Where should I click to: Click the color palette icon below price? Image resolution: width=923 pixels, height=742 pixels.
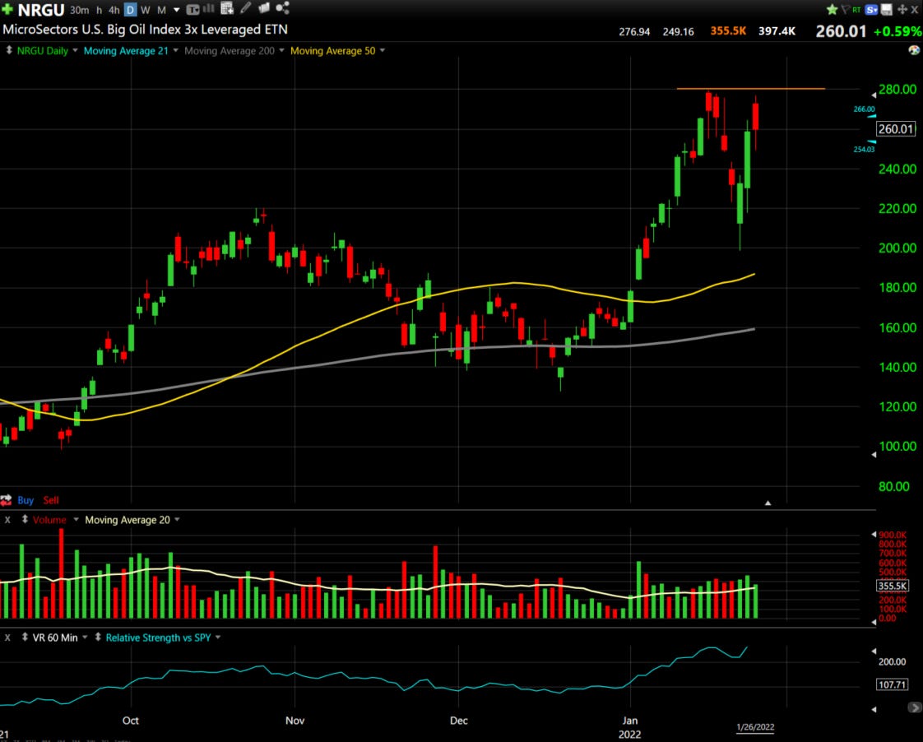(914, 51)
